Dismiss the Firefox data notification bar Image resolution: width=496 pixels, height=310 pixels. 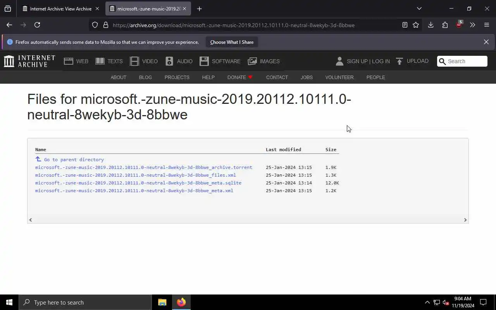pos(486,42)
